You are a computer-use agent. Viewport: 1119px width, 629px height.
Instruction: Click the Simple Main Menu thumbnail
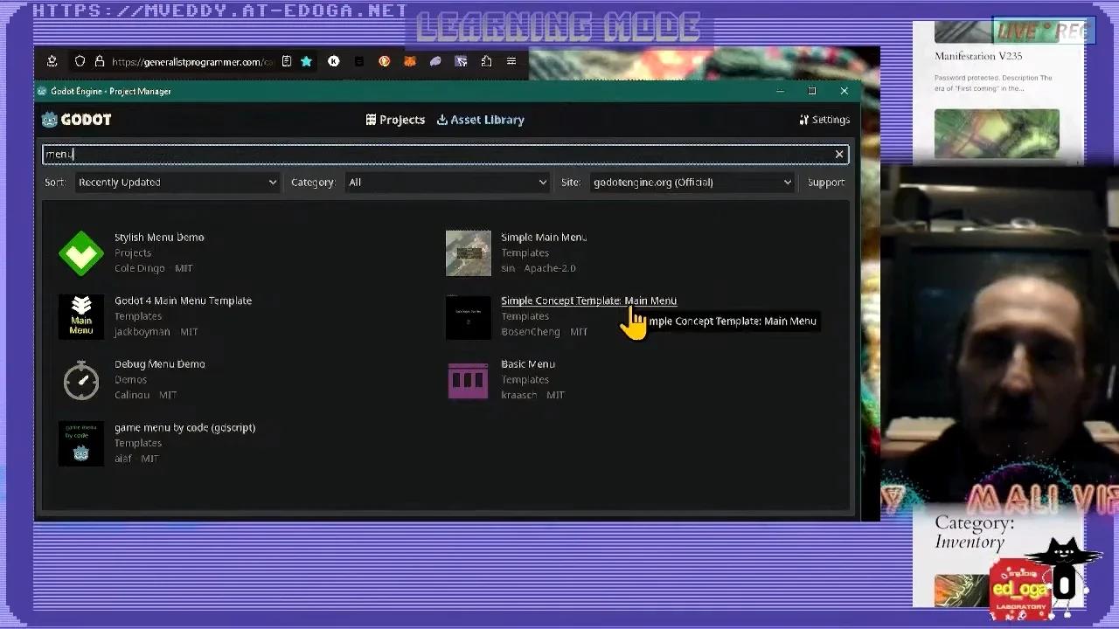click(x=468, y=253)
